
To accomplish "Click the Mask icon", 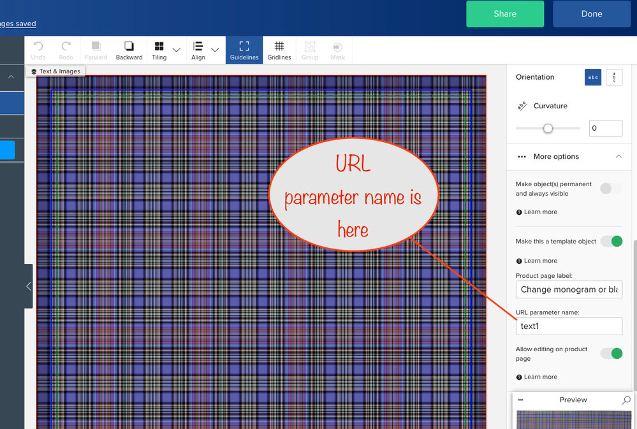I will [337, 47].
